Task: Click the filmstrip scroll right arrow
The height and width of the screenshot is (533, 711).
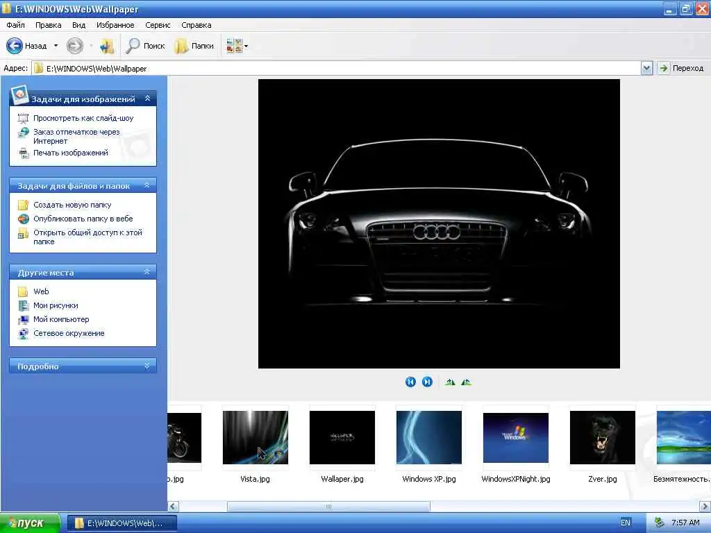Action: (x=705, y=506)
